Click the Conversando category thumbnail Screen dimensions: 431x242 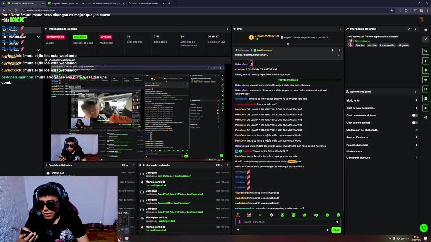tap(351, 43)
